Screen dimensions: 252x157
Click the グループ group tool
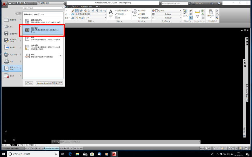(x=186, y=13)
